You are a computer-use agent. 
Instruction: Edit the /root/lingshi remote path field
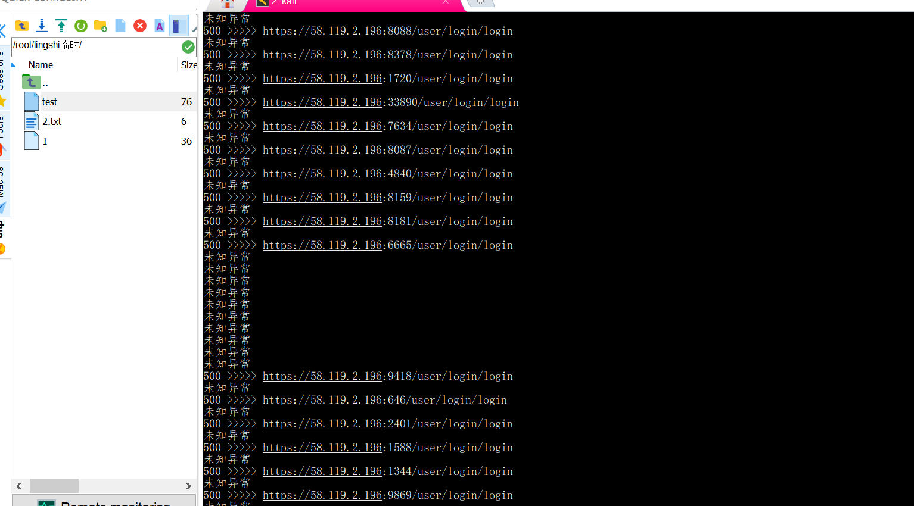(x=95, y=46)
